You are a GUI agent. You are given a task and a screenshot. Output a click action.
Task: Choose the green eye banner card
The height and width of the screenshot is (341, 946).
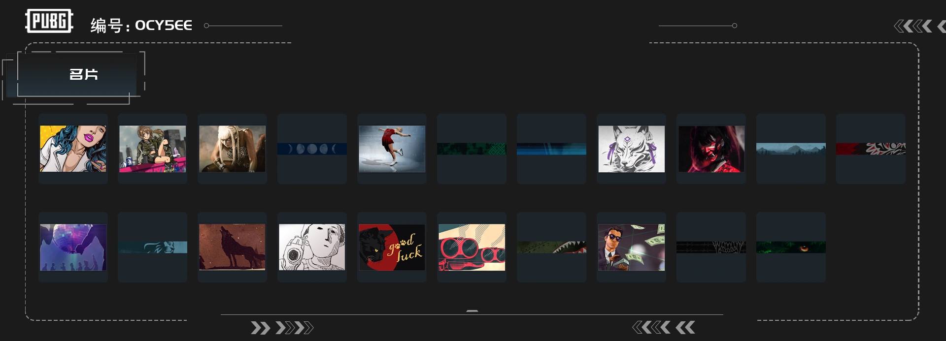791,247
